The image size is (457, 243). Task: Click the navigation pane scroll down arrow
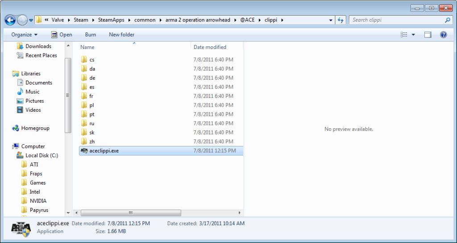68,213
